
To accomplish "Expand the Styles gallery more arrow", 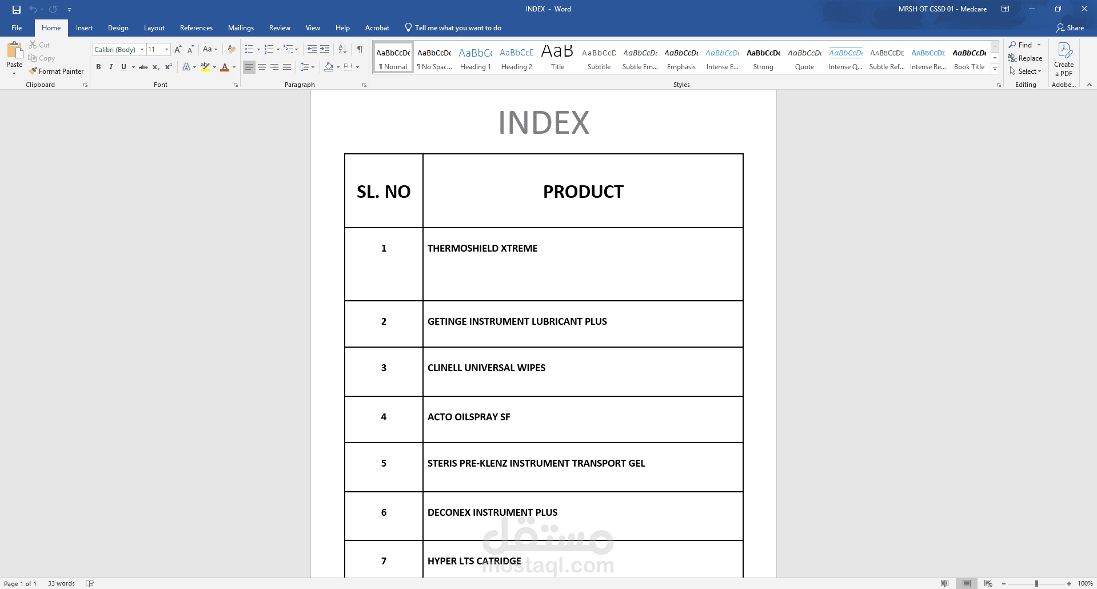I will (995, 69).
